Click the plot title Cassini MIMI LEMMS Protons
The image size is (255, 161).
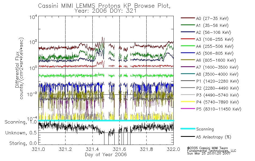[79, 6]
